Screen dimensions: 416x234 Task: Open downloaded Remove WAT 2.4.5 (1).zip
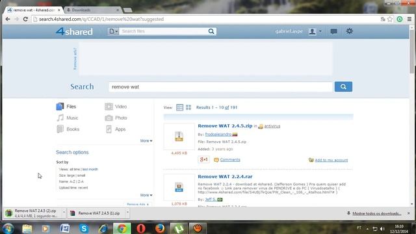click(x=97, y=213)
